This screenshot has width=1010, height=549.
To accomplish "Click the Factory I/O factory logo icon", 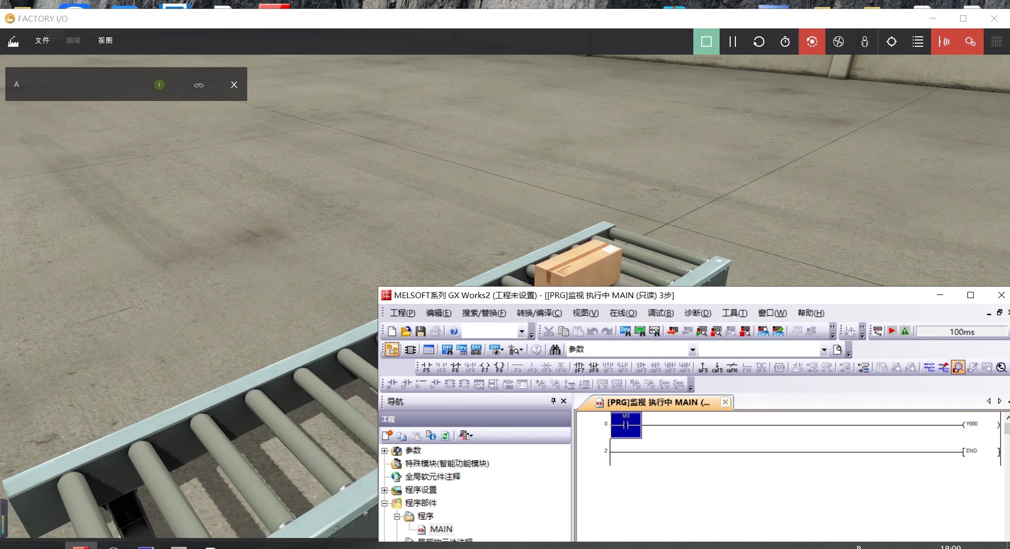I will (x=13, y=41).
